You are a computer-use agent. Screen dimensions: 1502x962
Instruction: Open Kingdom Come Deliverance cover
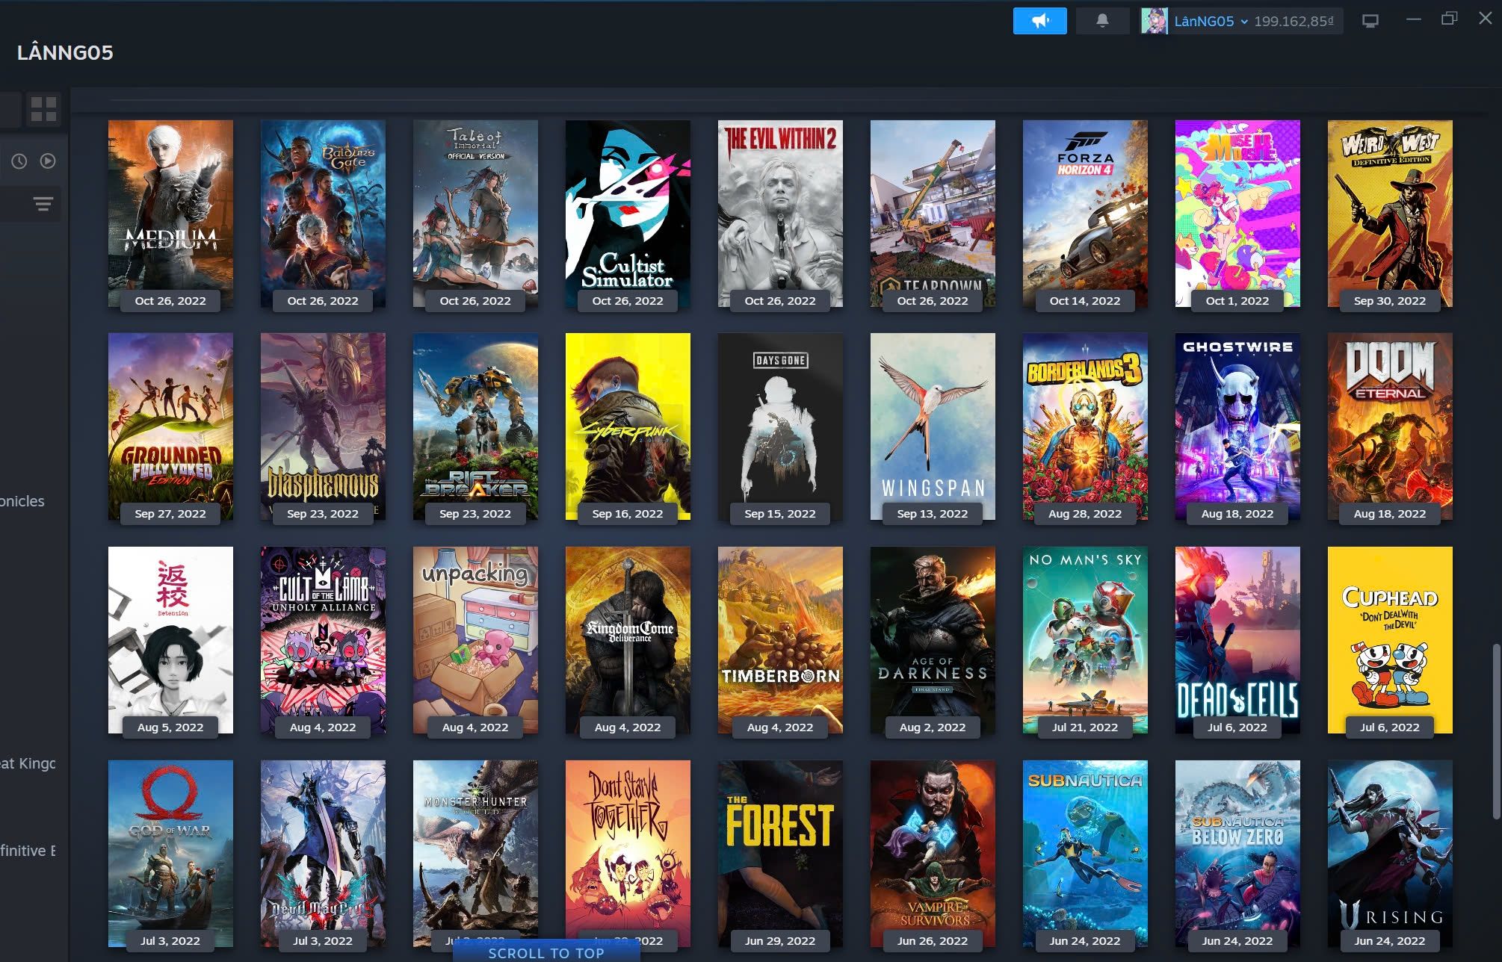click(x=628, y=640)
